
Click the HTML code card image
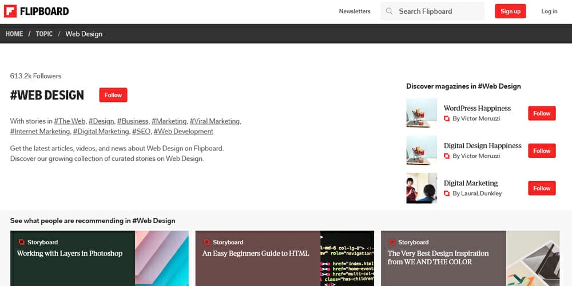[x=347, y=259]
